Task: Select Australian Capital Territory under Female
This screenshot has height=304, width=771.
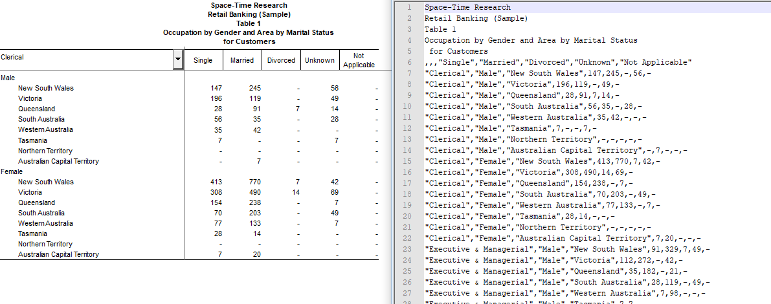Action: pyautogui.click(x=58, y=255)
